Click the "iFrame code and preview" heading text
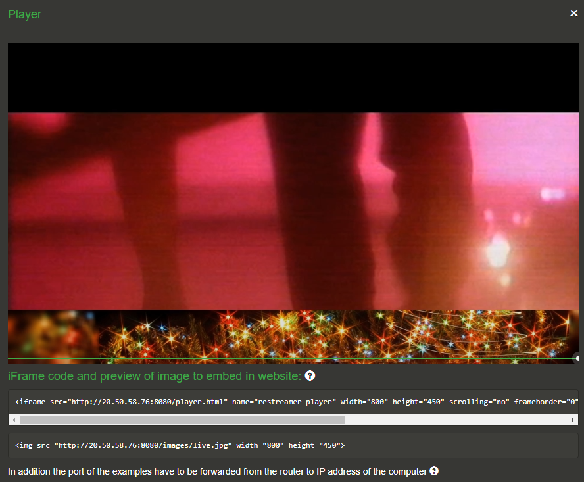584x482 pixels. click(154, 376)
